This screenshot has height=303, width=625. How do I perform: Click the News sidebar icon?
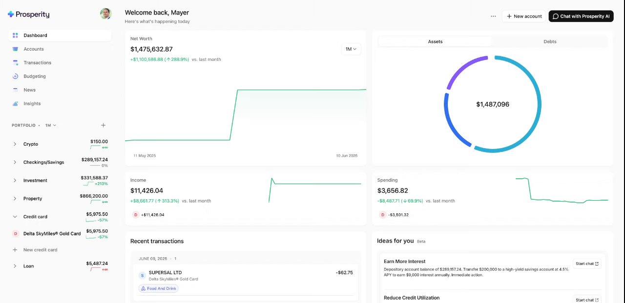(x=15, y=90)
